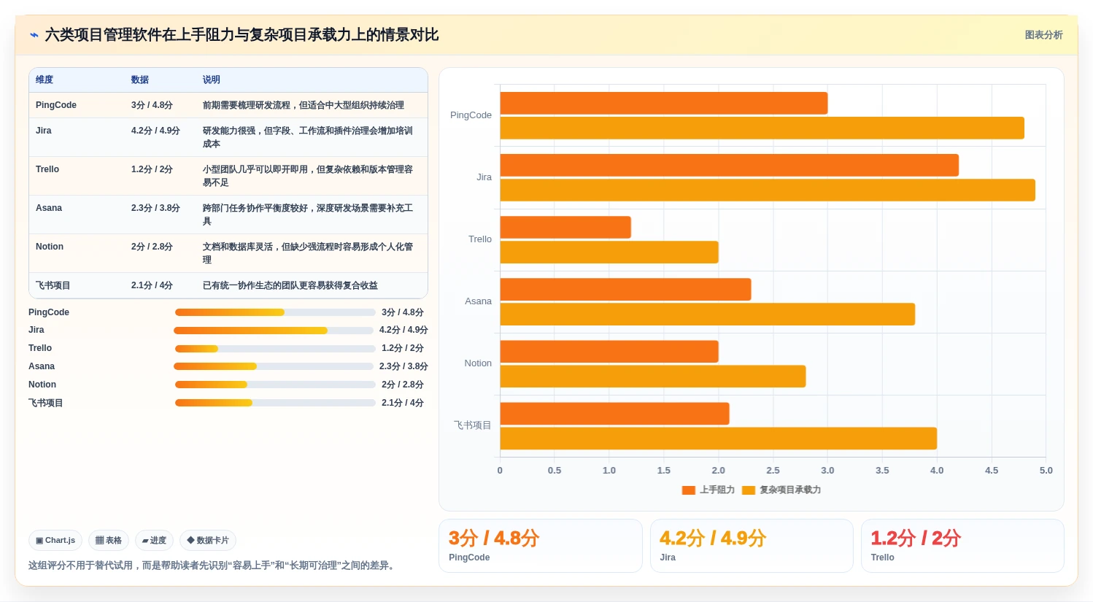Image resolution: width=1093 pixels, height=602 pixels.
Task: Click the 飞书项目 上手阻力 chart bar
Action: (615, 414)
